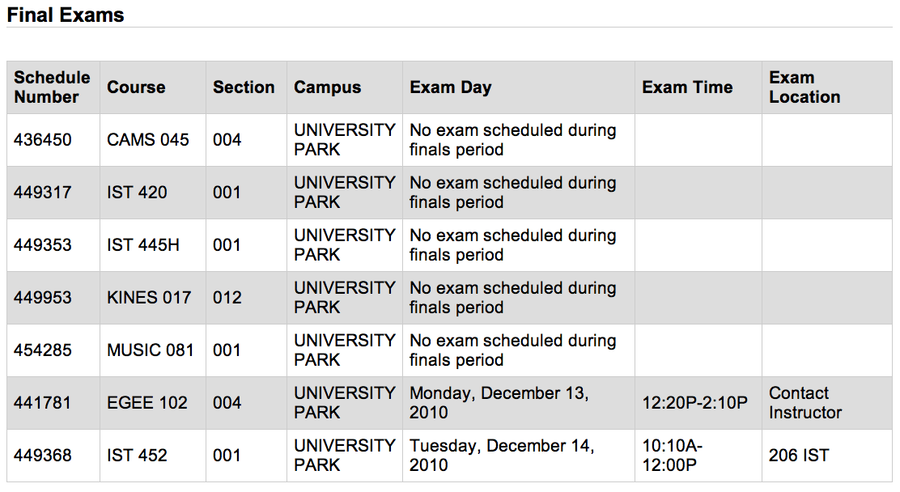
Task: Select the IST 445H course entry
Action: point(143,245)
